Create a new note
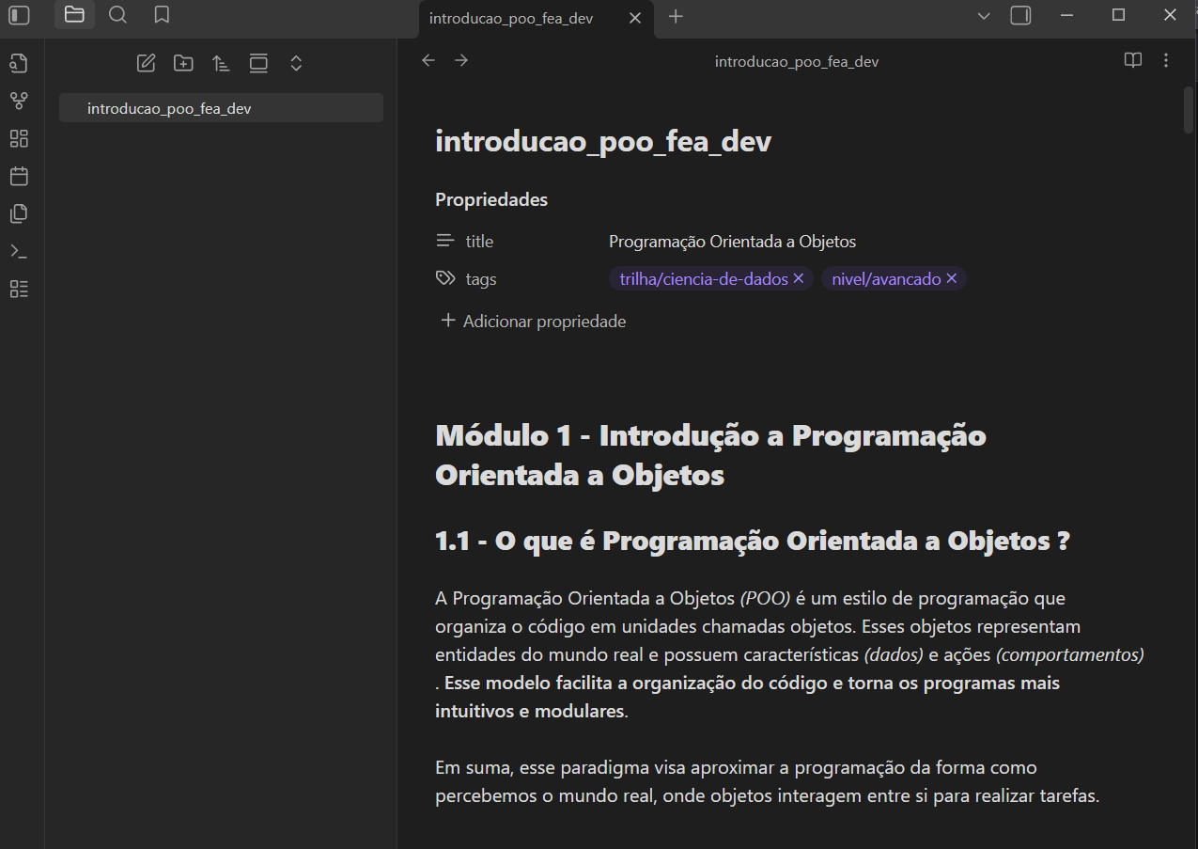 click(146, 63)
